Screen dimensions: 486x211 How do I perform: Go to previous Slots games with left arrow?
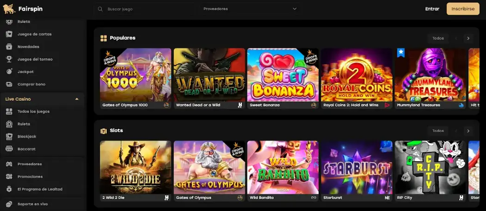pyautogui.click(x=456, y=131)
